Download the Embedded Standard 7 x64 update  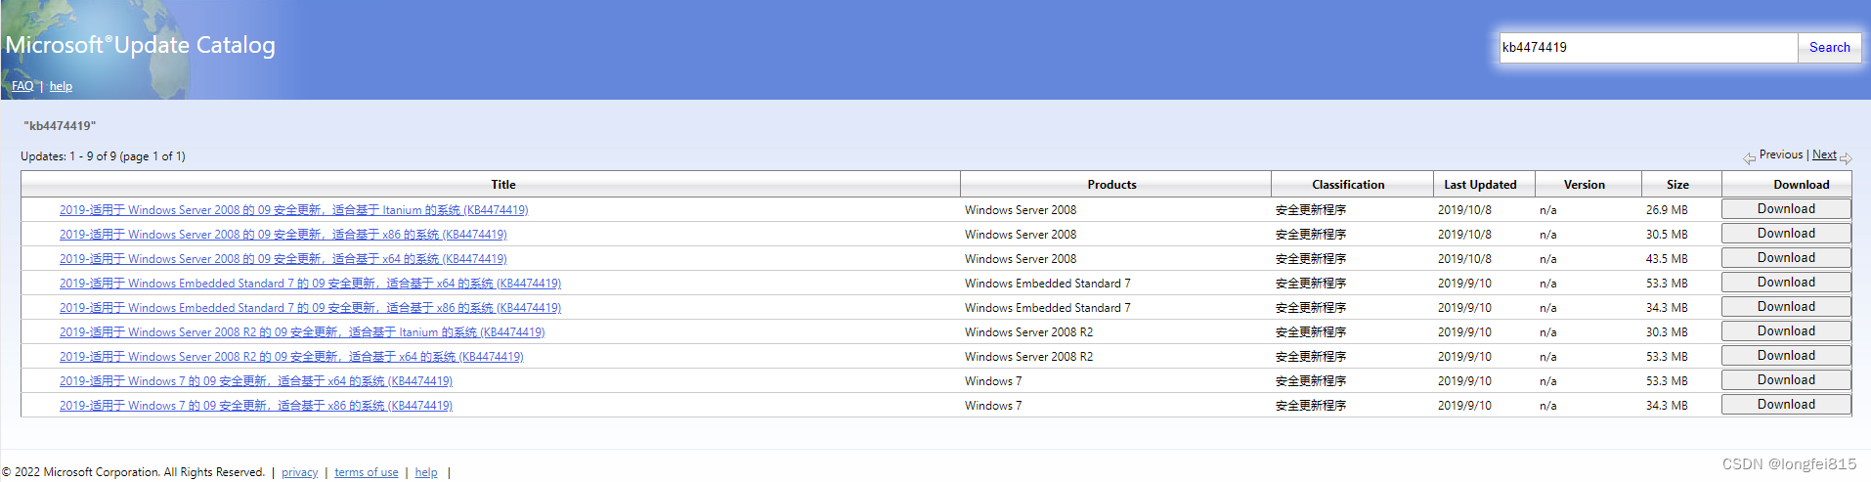(1786, 283)
